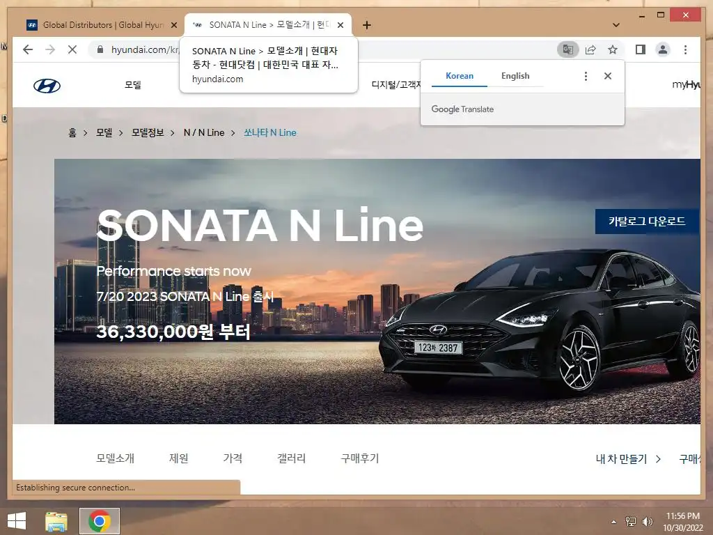This screenshot has width=713, height=535.
Task: Open translate popup options menu
Action: pyautogui.click(x=586, y=76)
